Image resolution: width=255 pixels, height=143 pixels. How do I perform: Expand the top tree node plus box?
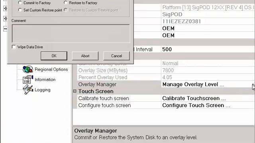[x=5, y=8]
